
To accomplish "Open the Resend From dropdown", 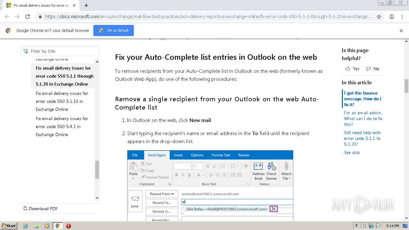I will click(162, 194).
